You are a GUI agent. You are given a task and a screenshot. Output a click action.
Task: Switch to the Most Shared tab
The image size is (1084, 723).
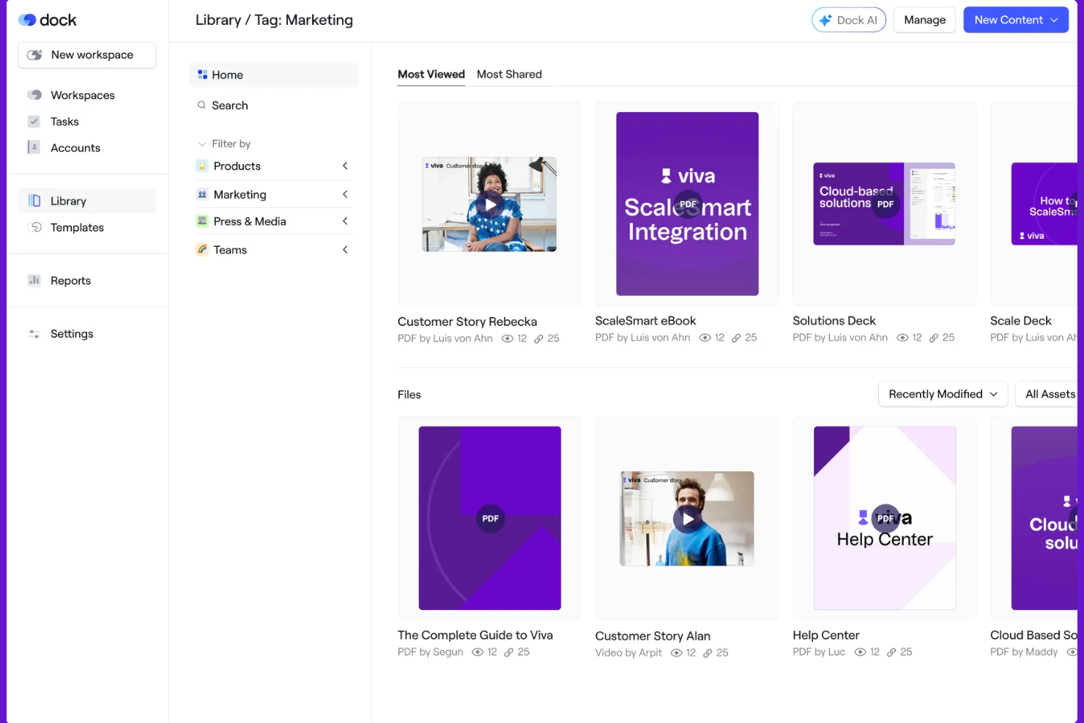[509, 74]
